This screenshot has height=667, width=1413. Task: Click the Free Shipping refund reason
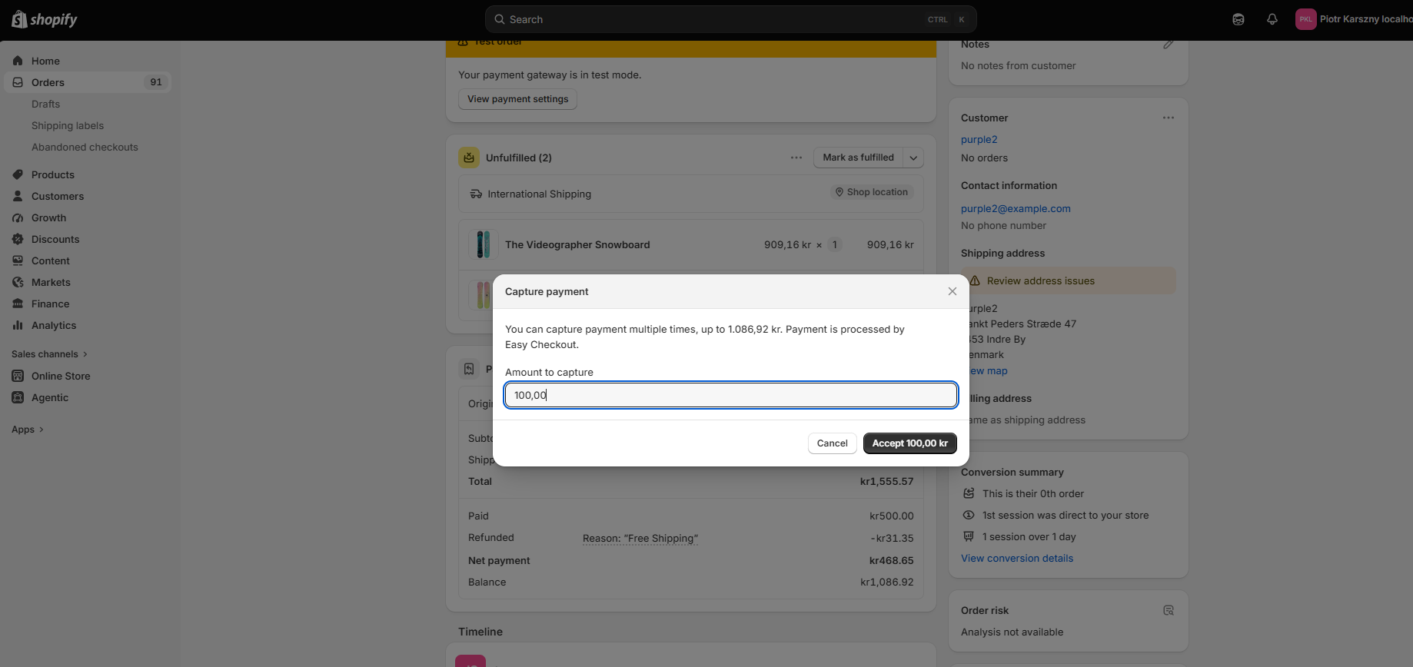tap(640, 539)
